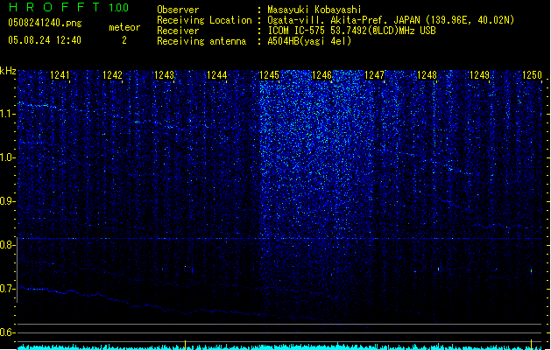Screen dimensions: 551x350
Task: Click the 1242 time marker
Action: click(112, 74)
